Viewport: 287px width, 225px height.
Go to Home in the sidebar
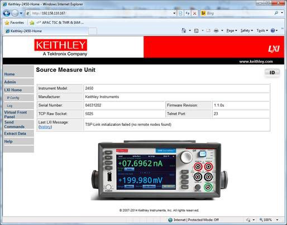pos(9,74)
